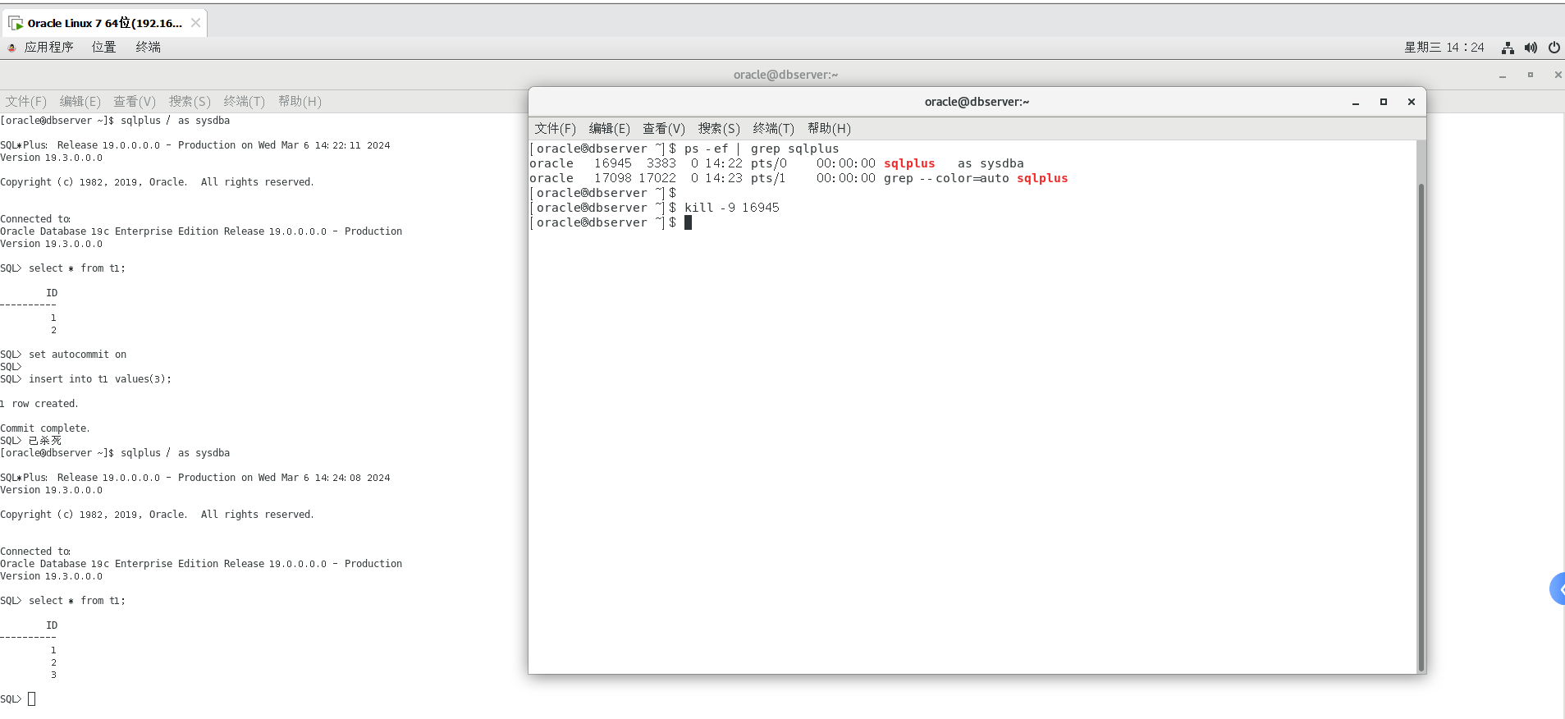Open the network status icon in top panel
Screen dimensions: 1565x719
coord(1508,48)
